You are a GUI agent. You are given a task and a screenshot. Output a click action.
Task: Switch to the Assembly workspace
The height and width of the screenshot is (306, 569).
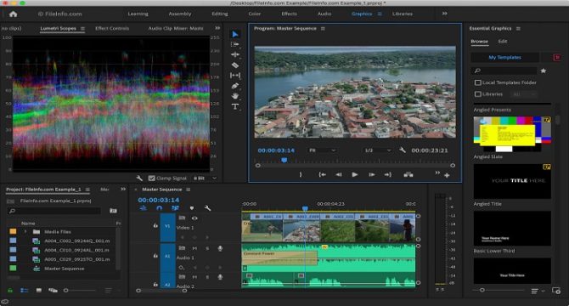(180, 14)
